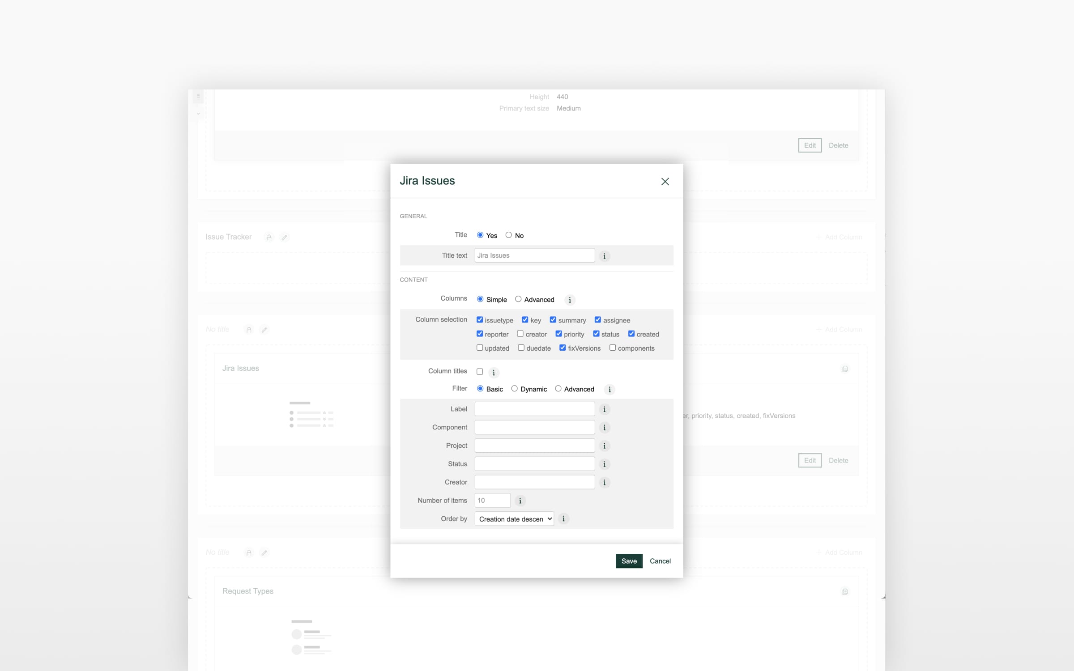This screenshot has width=1074, height=671.
Task: Click the copy icon on the Request Types panel
Action: tap(845, 591)
